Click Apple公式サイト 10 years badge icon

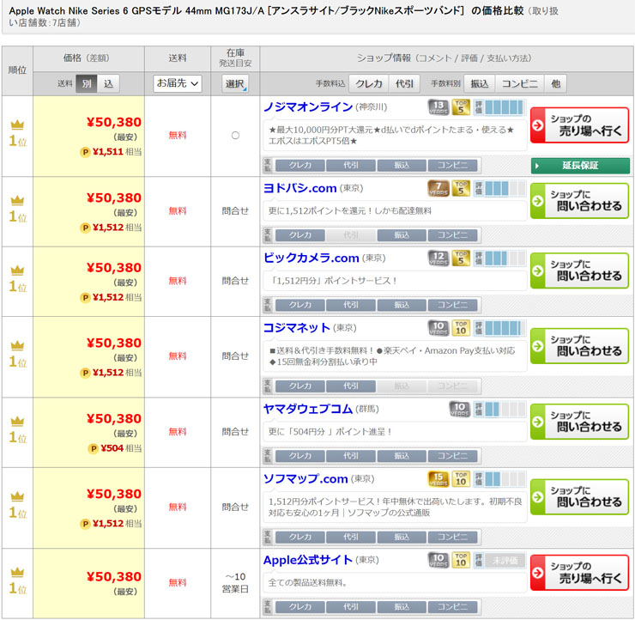[x=438, y=561]
